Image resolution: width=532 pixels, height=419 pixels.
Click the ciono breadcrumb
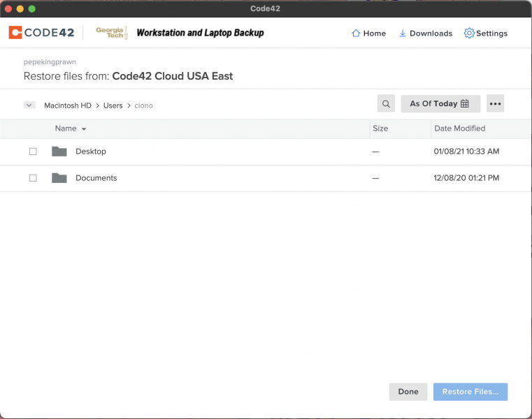tap(143, 105)
